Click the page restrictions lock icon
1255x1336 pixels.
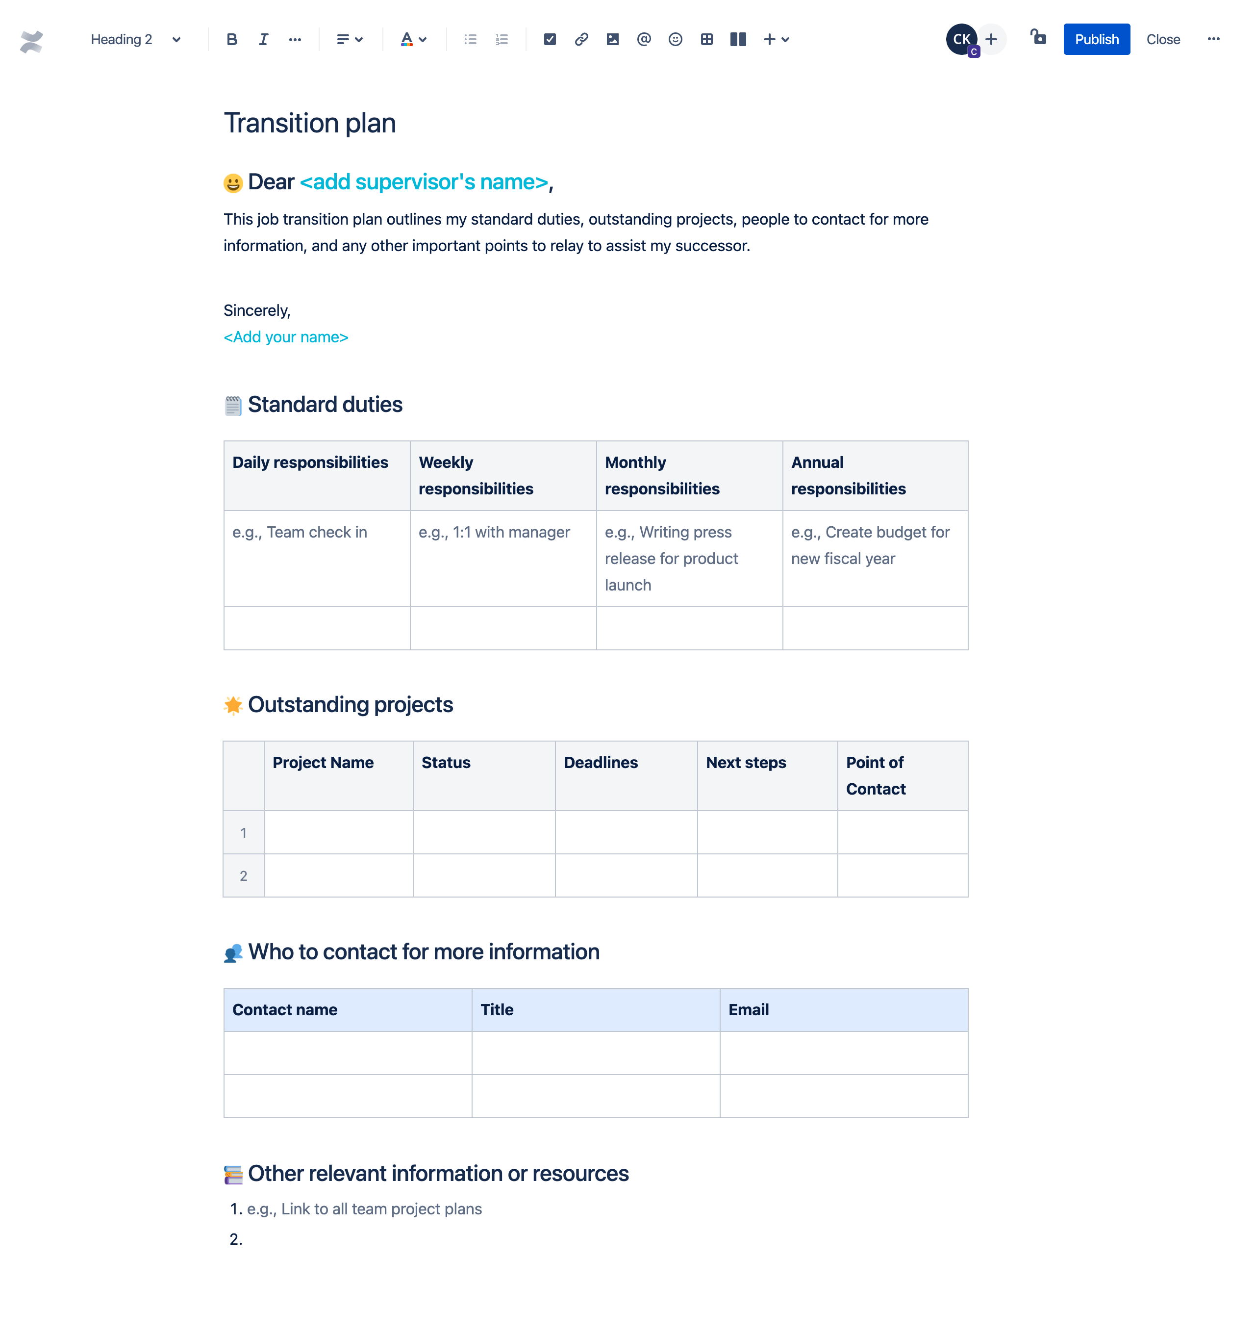click(1038, 39)
